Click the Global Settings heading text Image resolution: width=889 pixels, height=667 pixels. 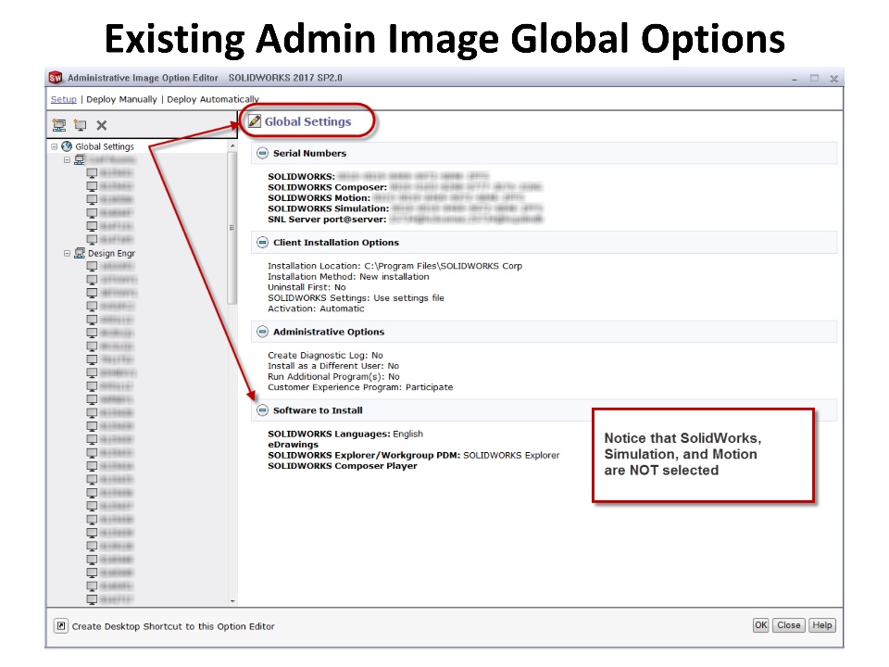click(x=307, y=121)
